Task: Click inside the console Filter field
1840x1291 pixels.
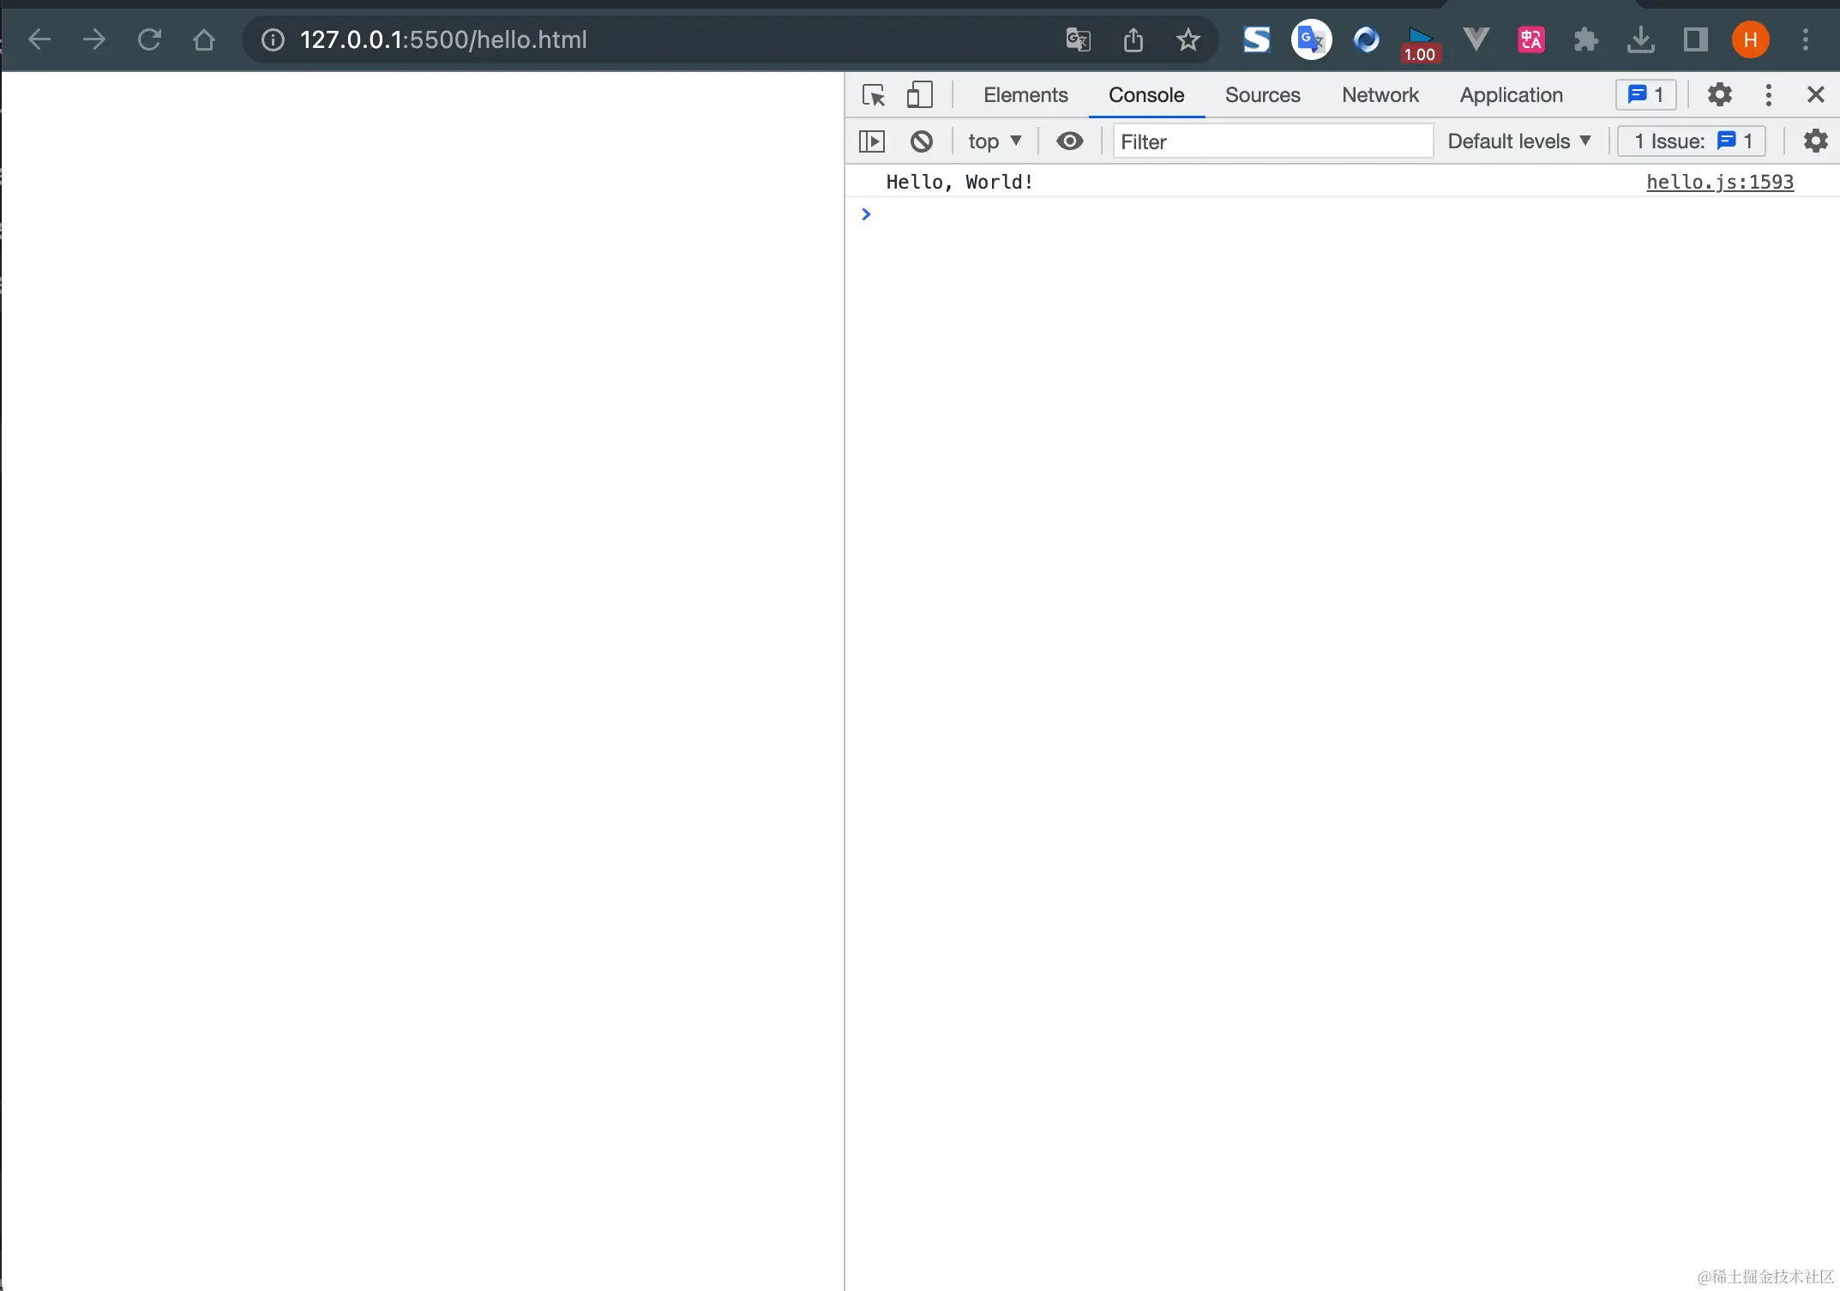Action: pos(1243,141)
